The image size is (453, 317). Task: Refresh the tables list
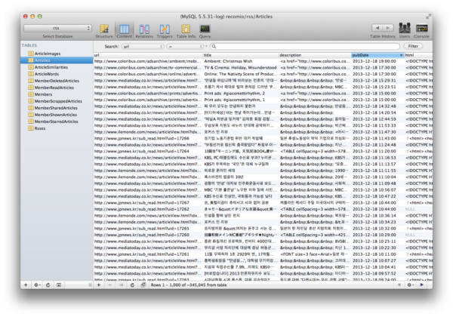[48, 285]
